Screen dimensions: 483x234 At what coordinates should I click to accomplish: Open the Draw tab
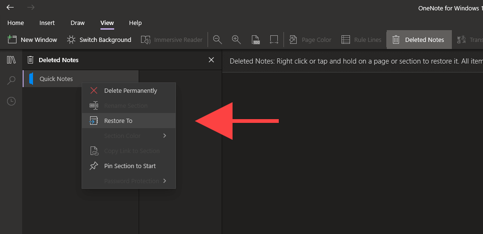point(78,23)
